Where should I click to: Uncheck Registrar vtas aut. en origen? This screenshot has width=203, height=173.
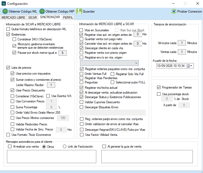(81, 34)
